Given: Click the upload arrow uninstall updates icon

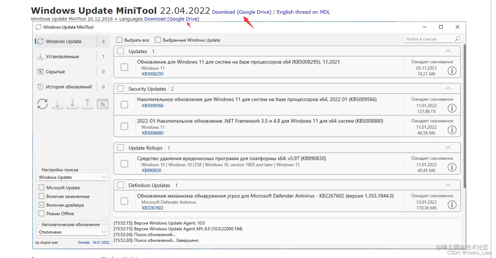Looking at the screenshot, I should [x=87, y=104].
